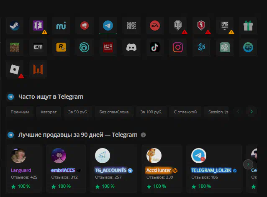
Task: Click Languard's monkey avatar
Action: point(18,156)
